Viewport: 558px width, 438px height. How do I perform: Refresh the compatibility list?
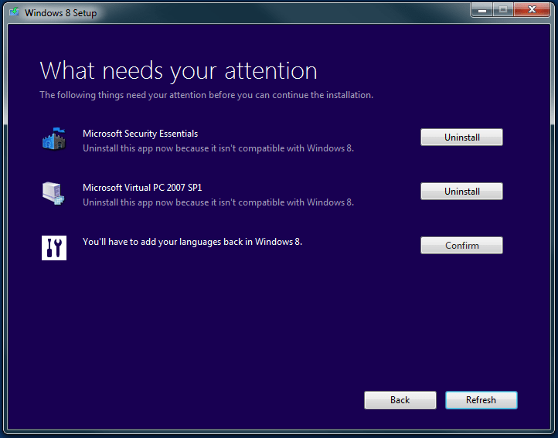click(481, 400)
